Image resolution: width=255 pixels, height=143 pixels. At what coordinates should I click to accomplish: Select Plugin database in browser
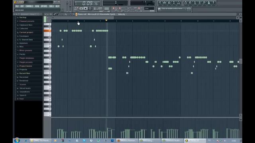27,58
